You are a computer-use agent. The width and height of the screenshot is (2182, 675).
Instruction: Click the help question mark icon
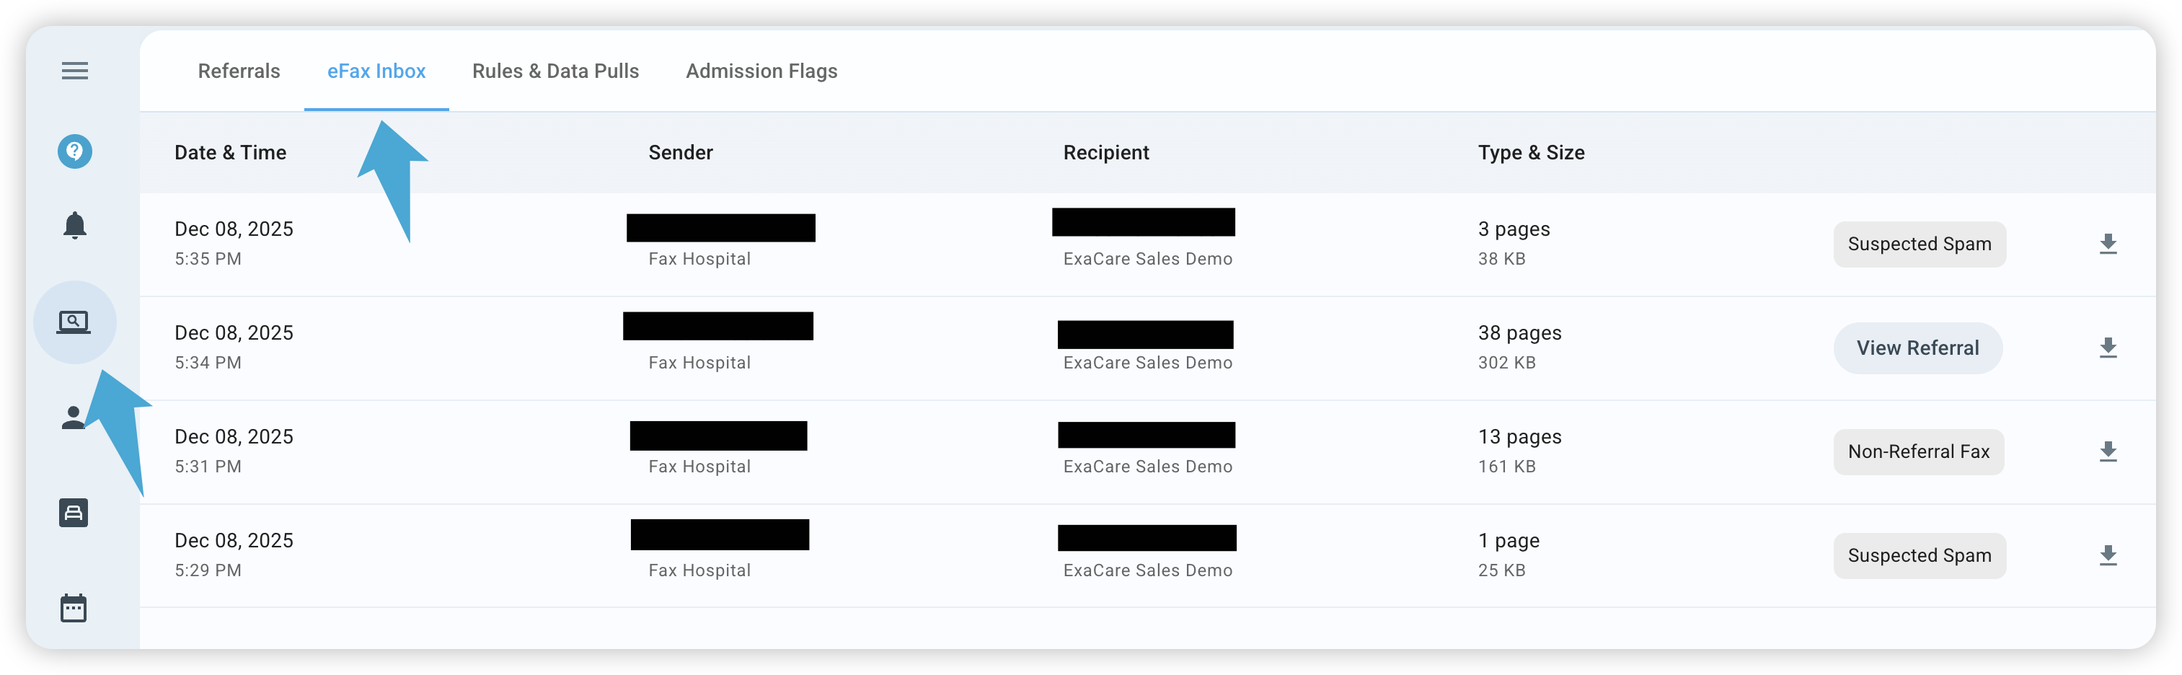(x=74, y=151)
